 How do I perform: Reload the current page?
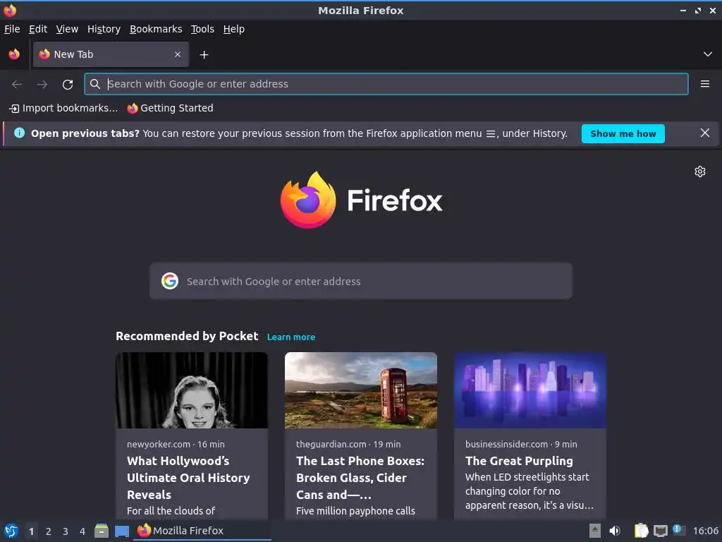tap(68, 85)
